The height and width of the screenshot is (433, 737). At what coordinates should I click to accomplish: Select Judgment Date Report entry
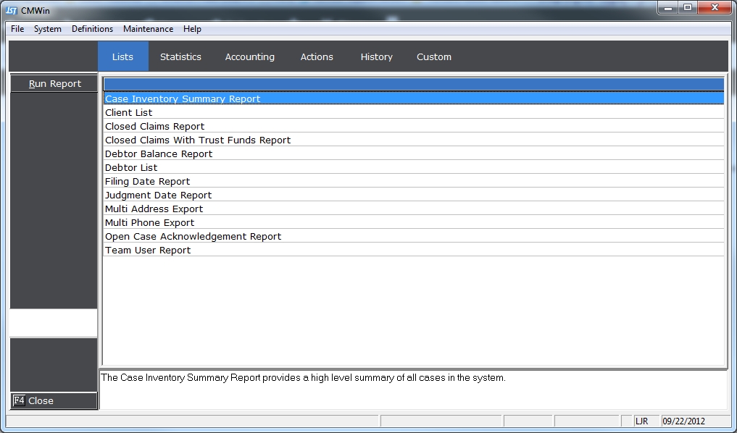tap(158, 196)
